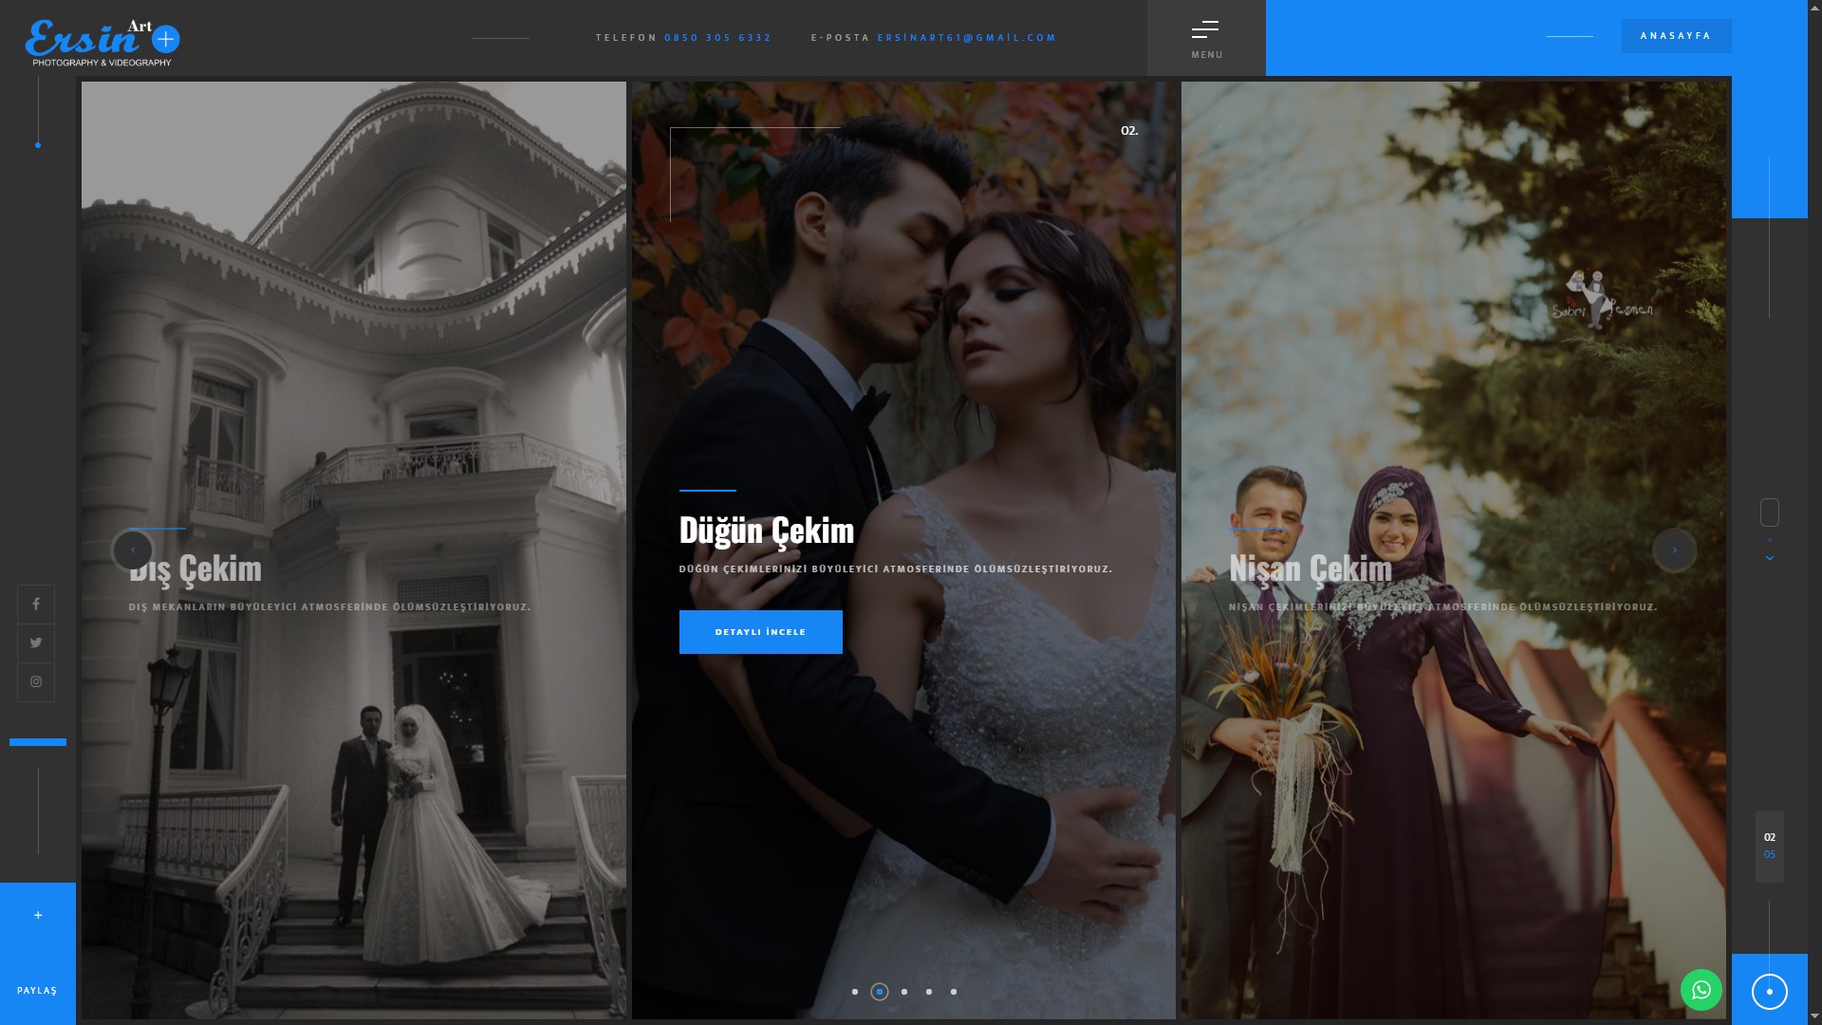Open the Nişan Çekim slide title
Screen dimensions: 1822x1025
1311,568
